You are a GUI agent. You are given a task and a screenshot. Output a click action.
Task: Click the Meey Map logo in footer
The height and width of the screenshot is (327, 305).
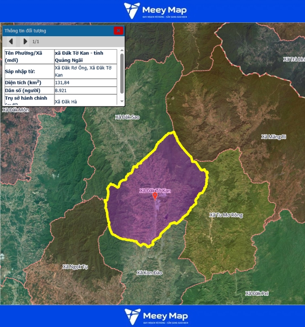pyautogui.click(x=156, y=316)
